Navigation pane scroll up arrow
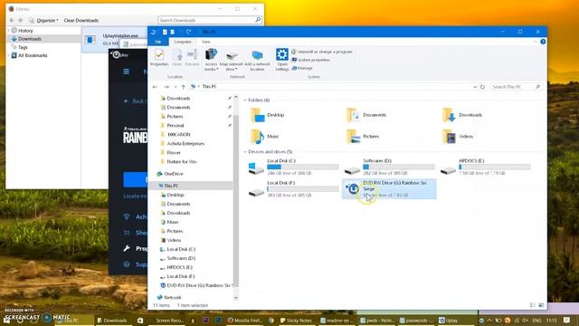579x326 pixels. [235, 97]
